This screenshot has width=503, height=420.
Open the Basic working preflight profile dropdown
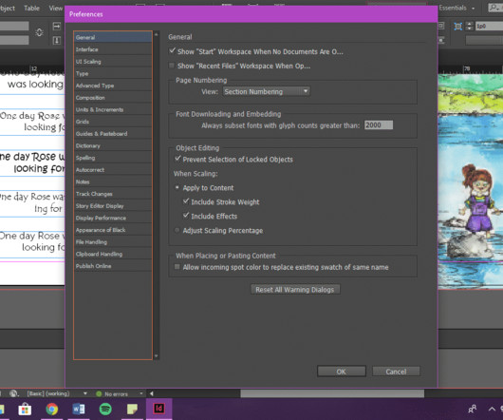(57, 393)
